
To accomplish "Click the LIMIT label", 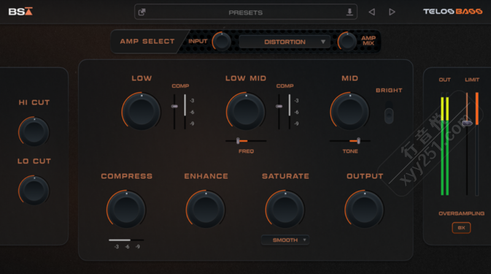I will (x=472, y=80).
